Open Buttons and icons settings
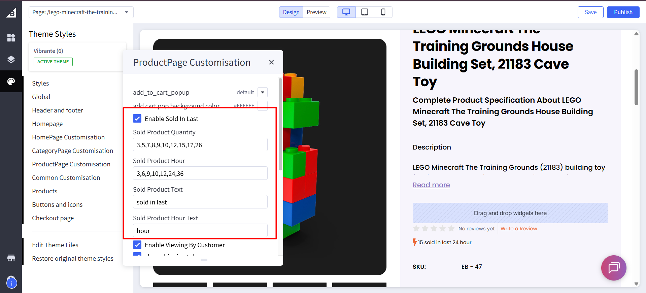Screen dimensions: 646x293 tap(57, 204)
